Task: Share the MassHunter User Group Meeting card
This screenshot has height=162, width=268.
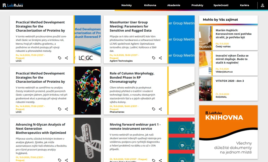Action: (160, 58)
